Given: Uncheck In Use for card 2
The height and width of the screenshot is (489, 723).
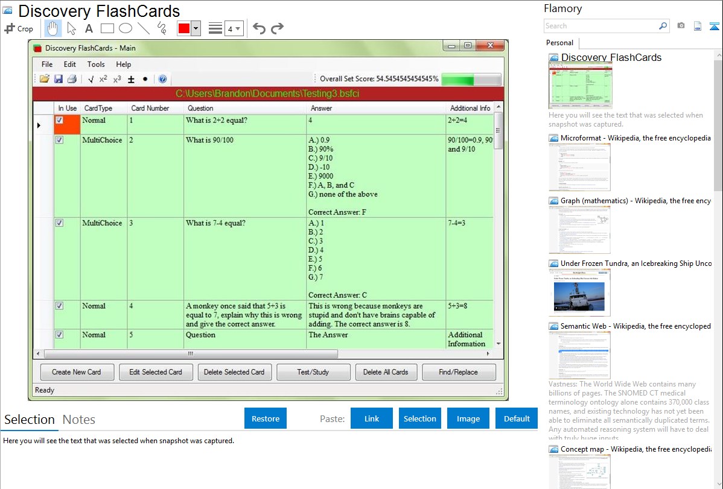Looking at the screenshot, I should [x=59, y=140].
